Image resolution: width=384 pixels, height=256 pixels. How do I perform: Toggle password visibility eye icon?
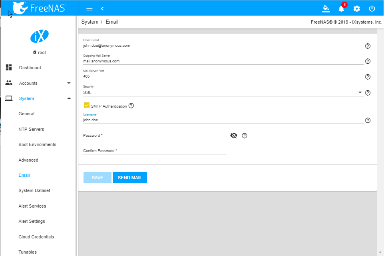234,136
